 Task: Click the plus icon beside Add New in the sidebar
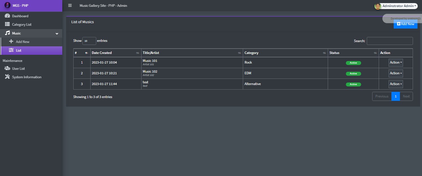click(x=11, y=42)
